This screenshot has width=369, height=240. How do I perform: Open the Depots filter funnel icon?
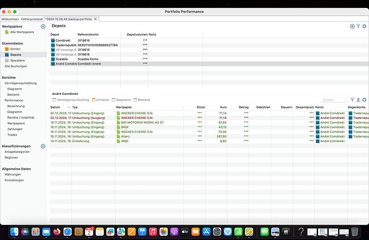pyautogui.click(x=358, y=26)
